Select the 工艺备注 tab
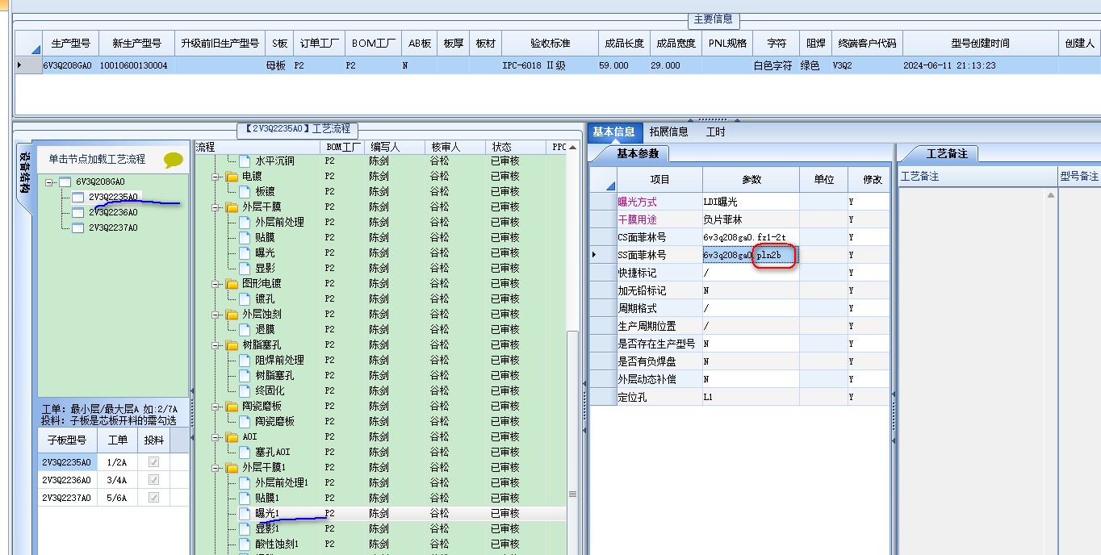The height and width of the screenshot is (555, 1101). pos(946,153)
